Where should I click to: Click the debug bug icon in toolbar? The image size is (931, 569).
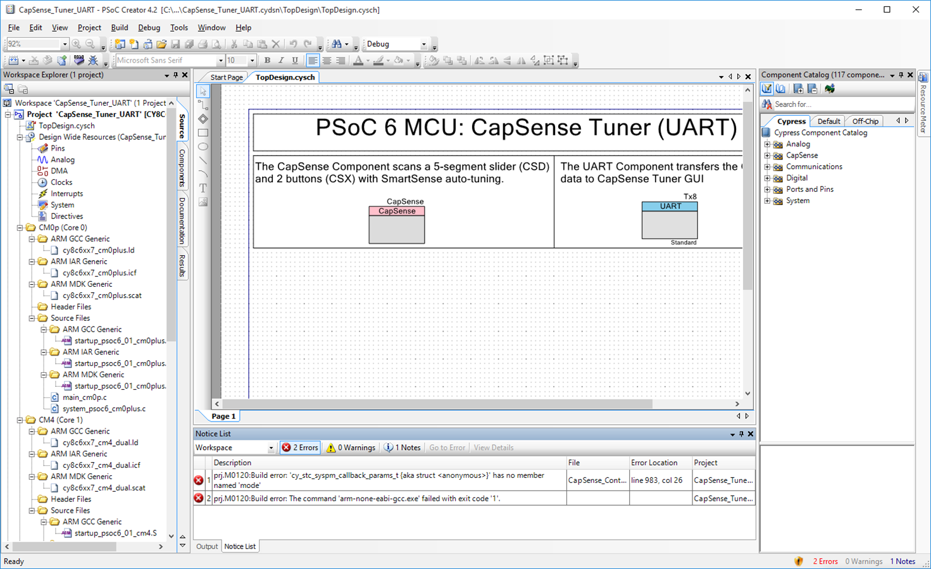point(93,61)
